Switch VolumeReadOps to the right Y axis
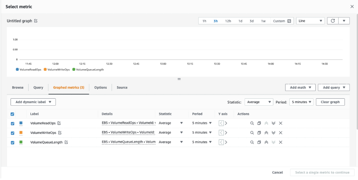 [x=226, y=123]
